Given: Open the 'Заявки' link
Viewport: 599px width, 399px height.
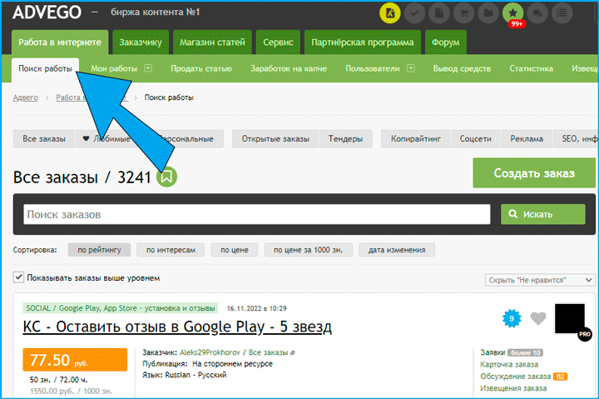Looking at the screenshot, I should [493, 352].
